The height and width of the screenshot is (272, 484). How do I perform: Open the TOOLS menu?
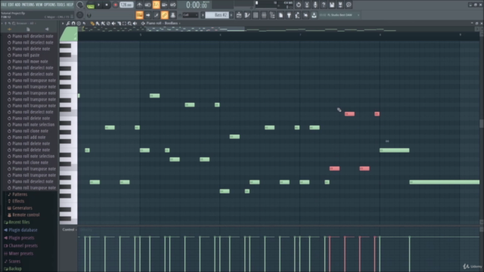60,5
